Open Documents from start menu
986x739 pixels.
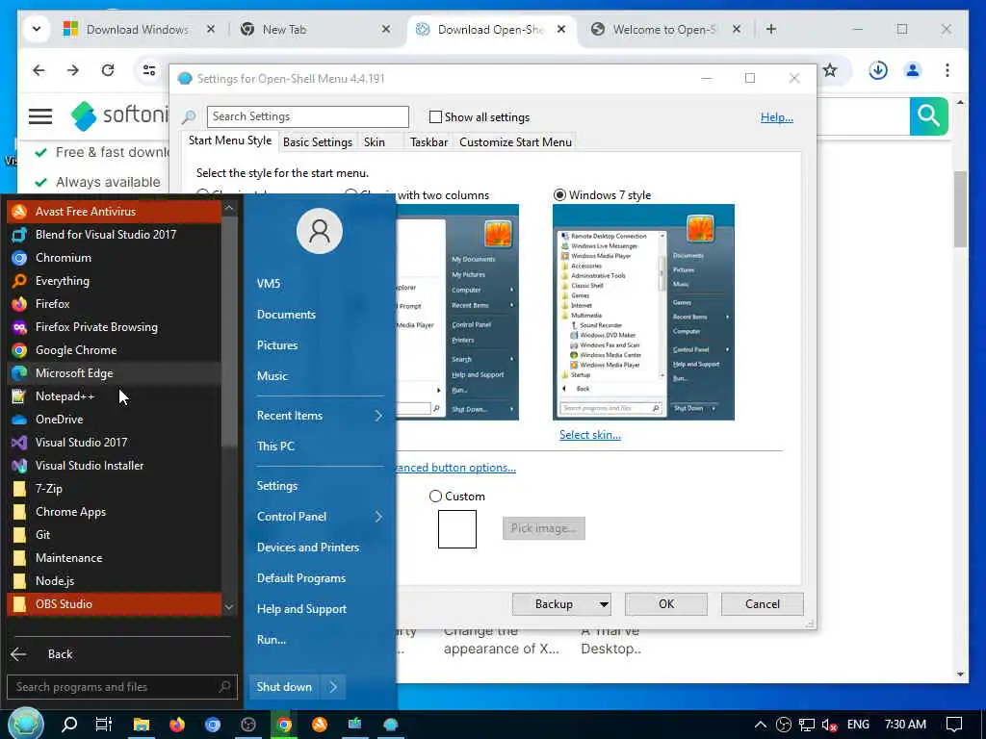click(286, 315)
